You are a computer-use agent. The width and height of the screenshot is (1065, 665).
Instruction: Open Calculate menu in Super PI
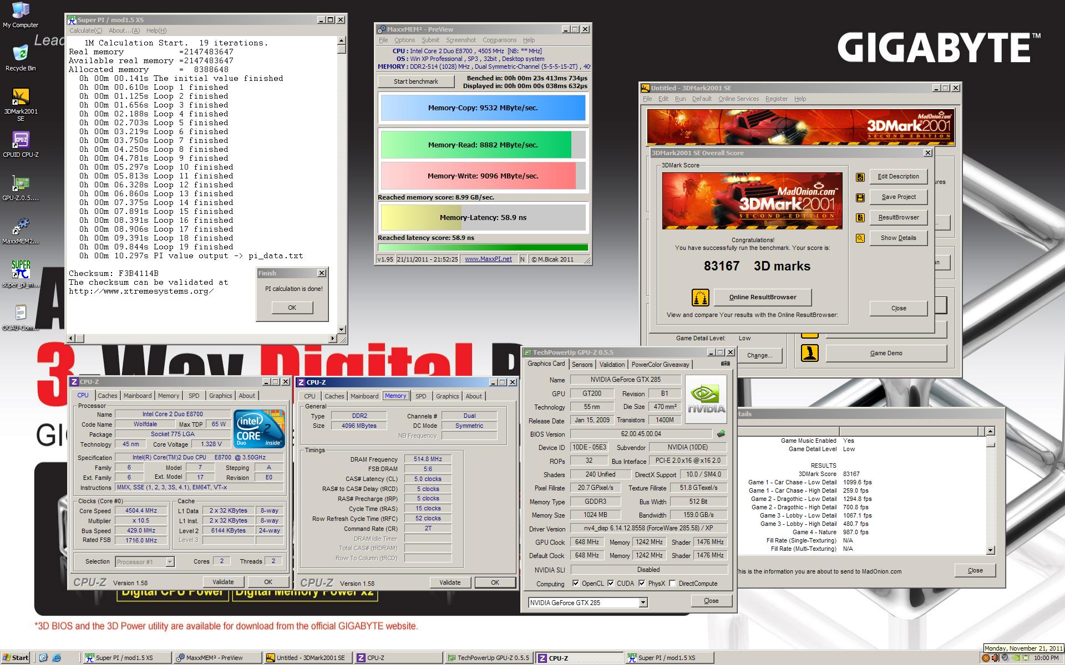[86, 30]
